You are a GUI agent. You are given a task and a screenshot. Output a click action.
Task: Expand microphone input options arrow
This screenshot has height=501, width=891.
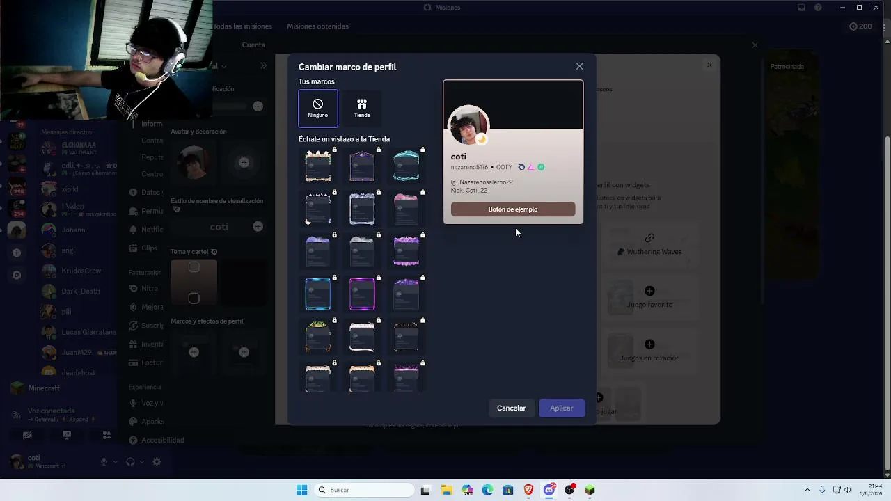(x=115, y=461)
